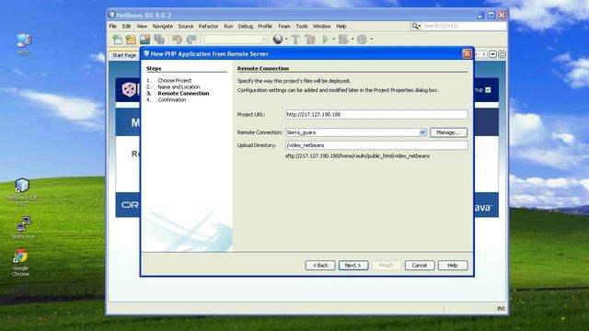The width and height of the screenshot is (589, 331).
Task: Click the Confirmation step label
Action: (172, 100)
